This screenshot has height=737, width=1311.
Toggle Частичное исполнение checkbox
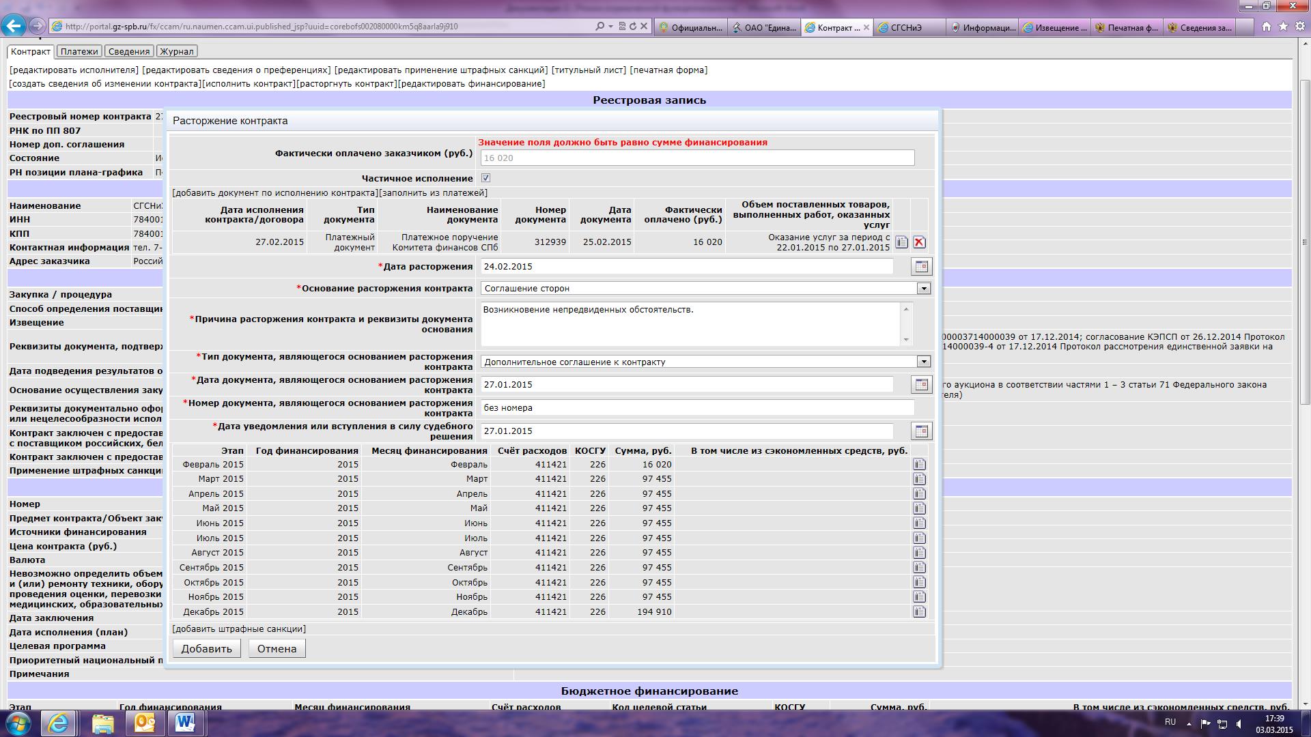pos(485,178)
